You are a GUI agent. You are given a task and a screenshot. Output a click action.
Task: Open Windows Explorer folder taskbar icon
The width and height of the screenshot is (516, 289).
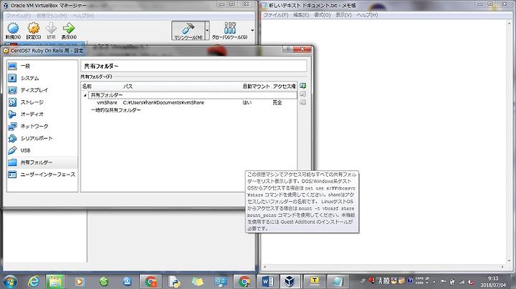pos(55,281)
